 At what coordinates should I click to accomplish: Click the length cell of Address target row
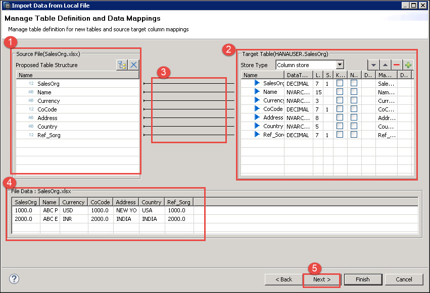pos(318,118)
